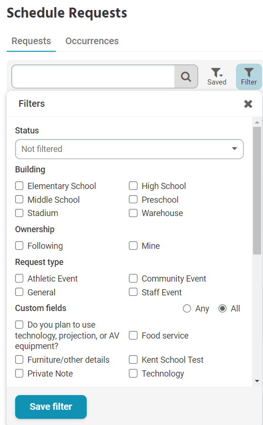Viewport: 263px width, 425px height.
Task: Close the Filters panel with X
Action: (248, 104)
